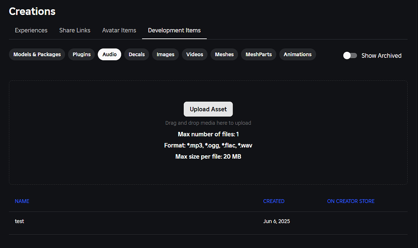Filter creations by Plugins
This screenshot has width=418, height=248.
coord(81,54)
